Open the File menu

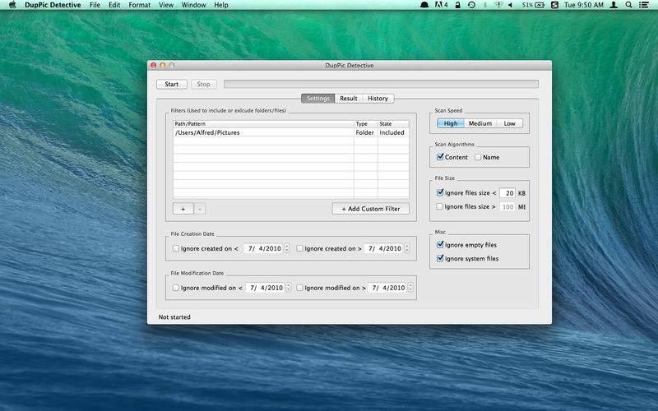point(95,5)
